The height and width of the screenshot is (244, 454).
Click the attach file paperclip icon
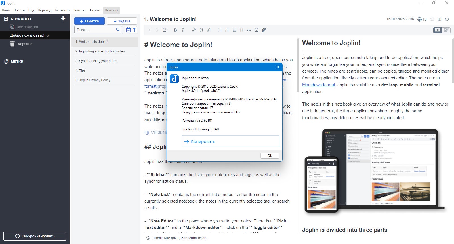(x=209, y=30)
